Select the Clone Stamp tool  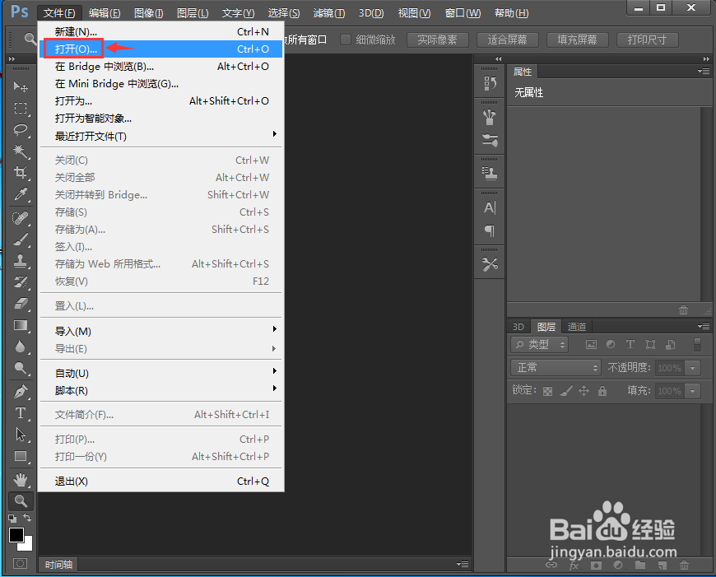click(20, 261)
